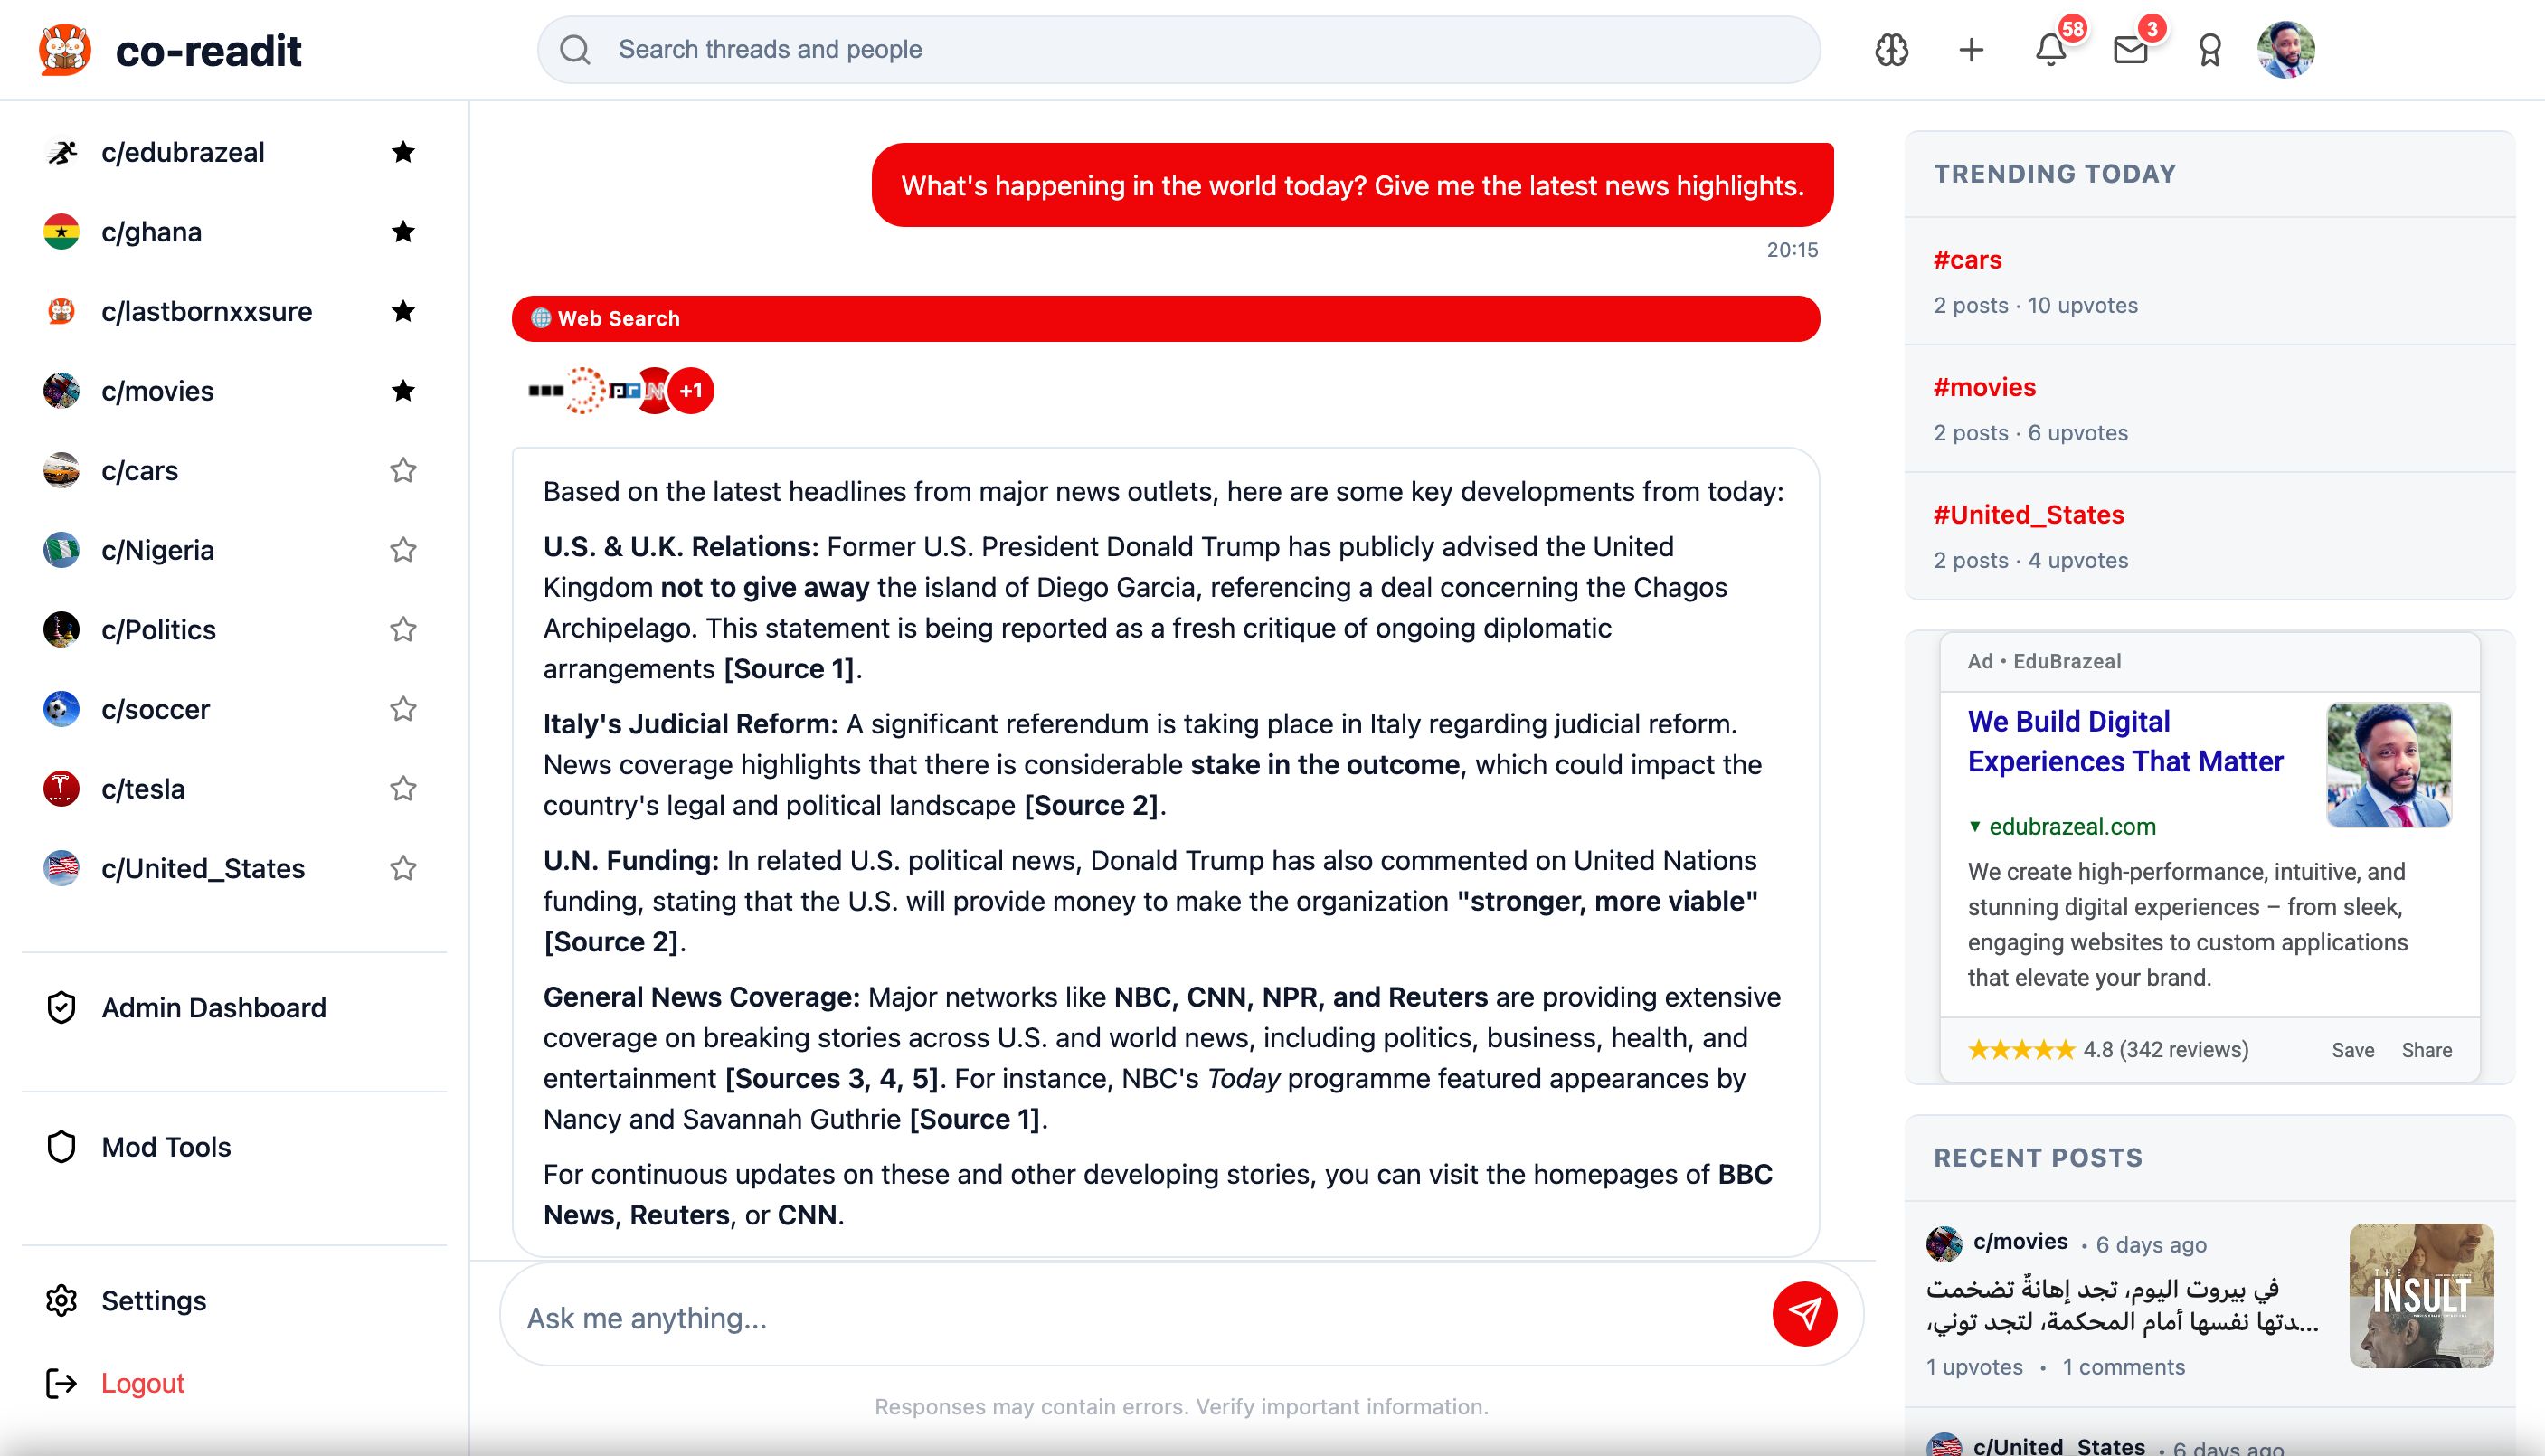The width and height of the screenshot is (2545, 1456).
Task: Click the ad dropdown triangle by edubrazeal.com
Action: (x=1975, y=826)
